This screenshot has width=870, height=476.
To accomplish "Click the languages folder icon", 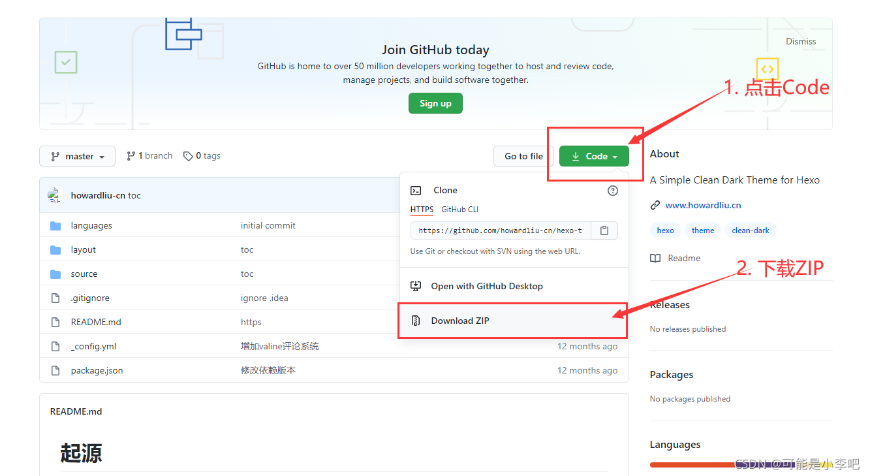I will [x=55, y=225].
